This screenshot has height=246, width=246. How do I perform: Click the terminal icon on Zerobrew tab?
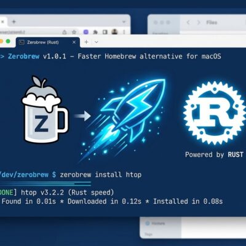point(22,42)
